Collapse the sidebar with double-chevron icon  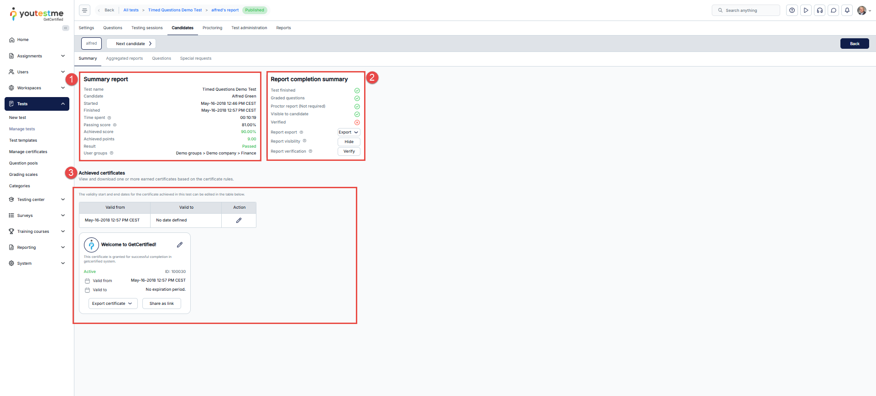(66, 28)
